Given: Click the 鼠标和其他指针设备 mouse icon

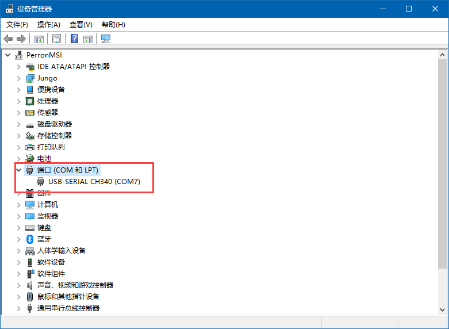Looking at the screenshot, I should coord(30,297).
